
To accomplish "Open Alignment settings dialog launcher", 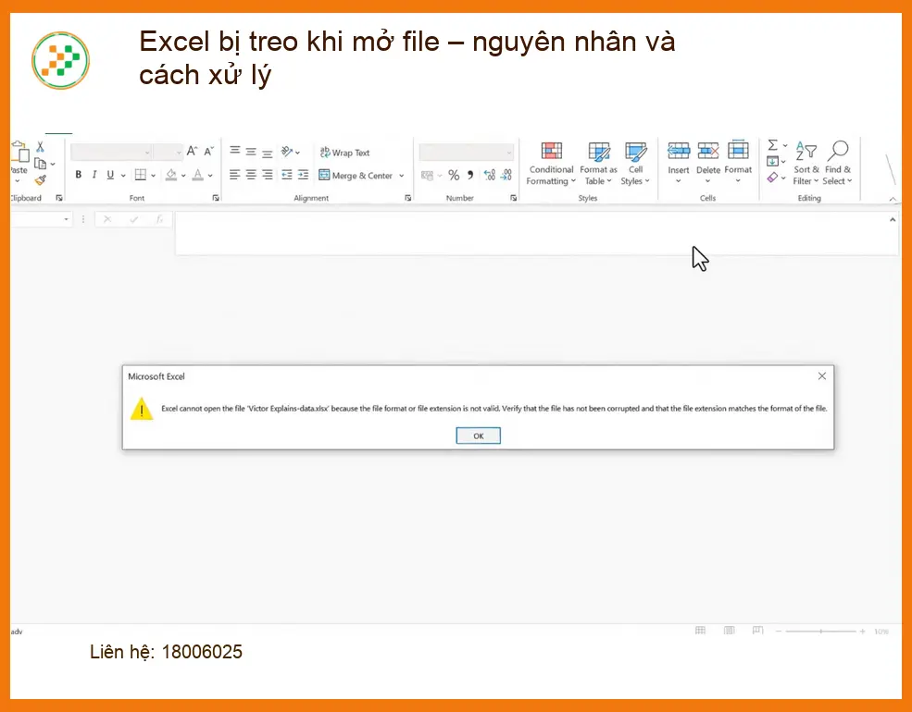I will pos(407,198).
